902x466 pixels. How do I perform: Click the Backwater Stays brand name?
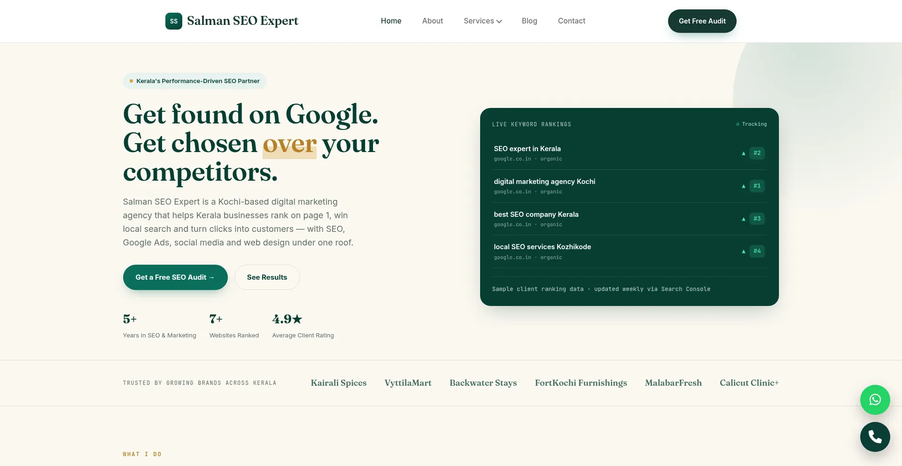483,383
